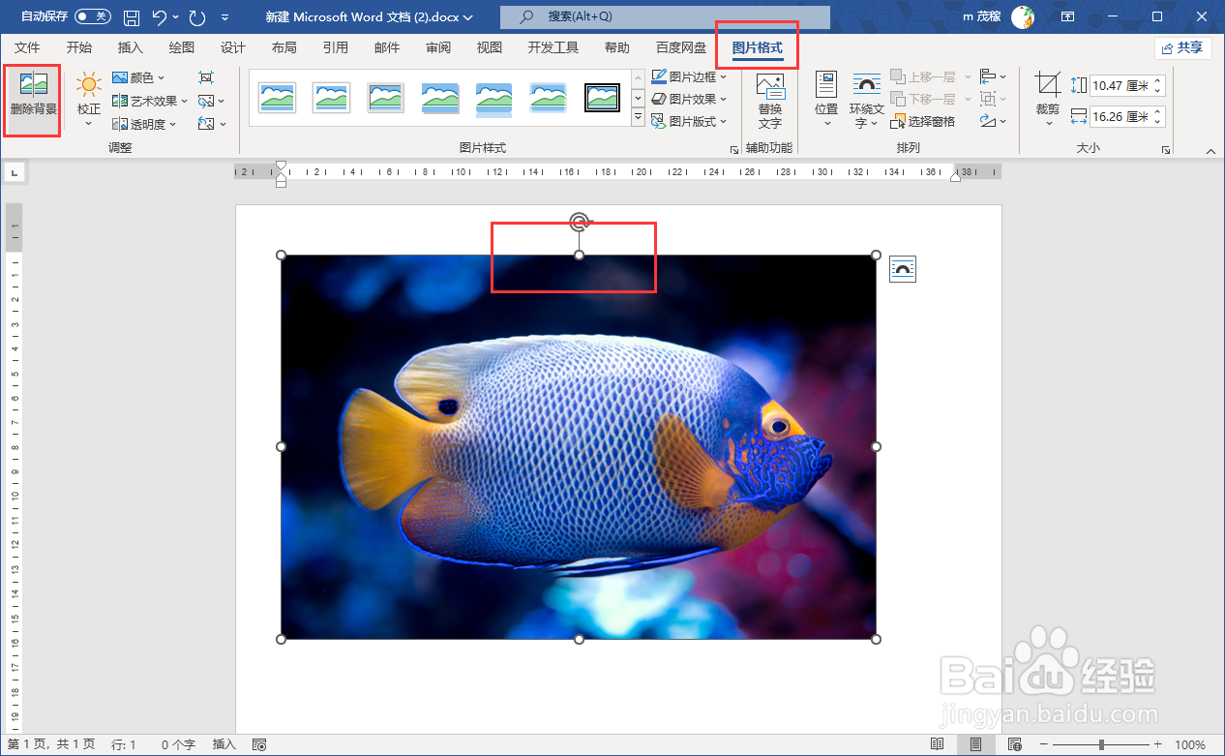The width and height of the screenshot is (1225, 756).
Task: Switch to the Home (开始) tab
Action: click(x=78, y=47)
